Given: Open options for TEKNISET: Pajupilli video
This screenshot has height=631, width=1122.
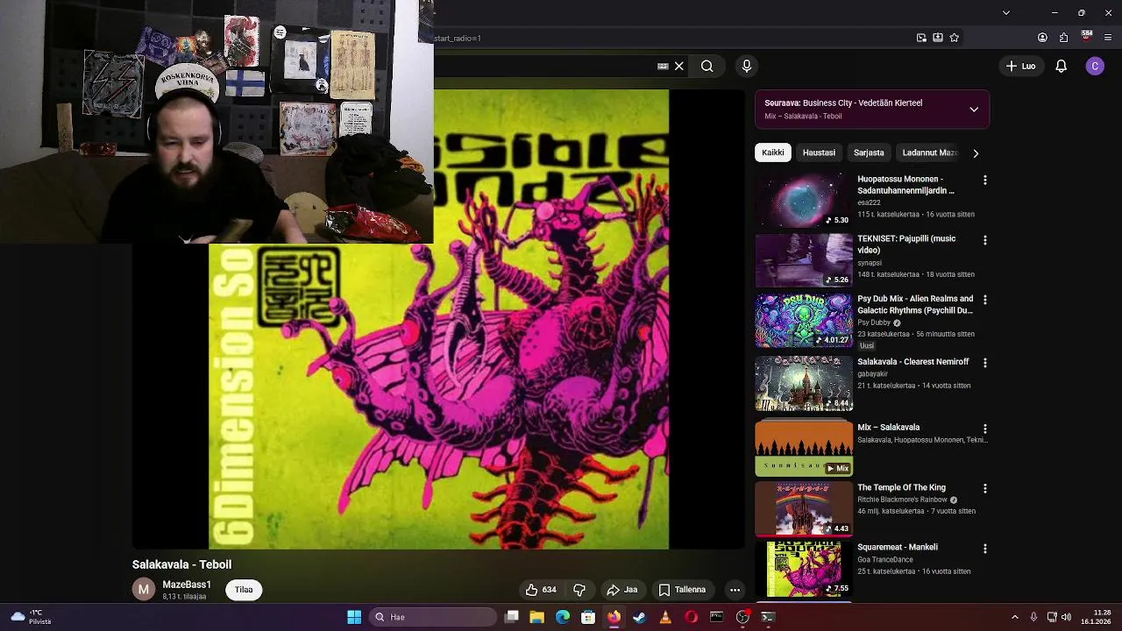Looking at the screenshot, I should pyautogui.click(x=984, y=240).
